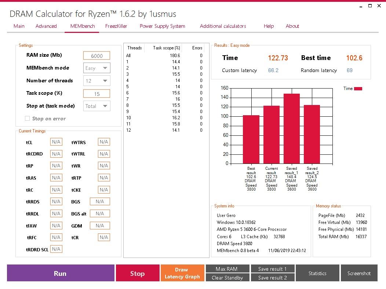The image size is (386, 289).
Task: Open Additional calculators tab
Action: point(223,26)
